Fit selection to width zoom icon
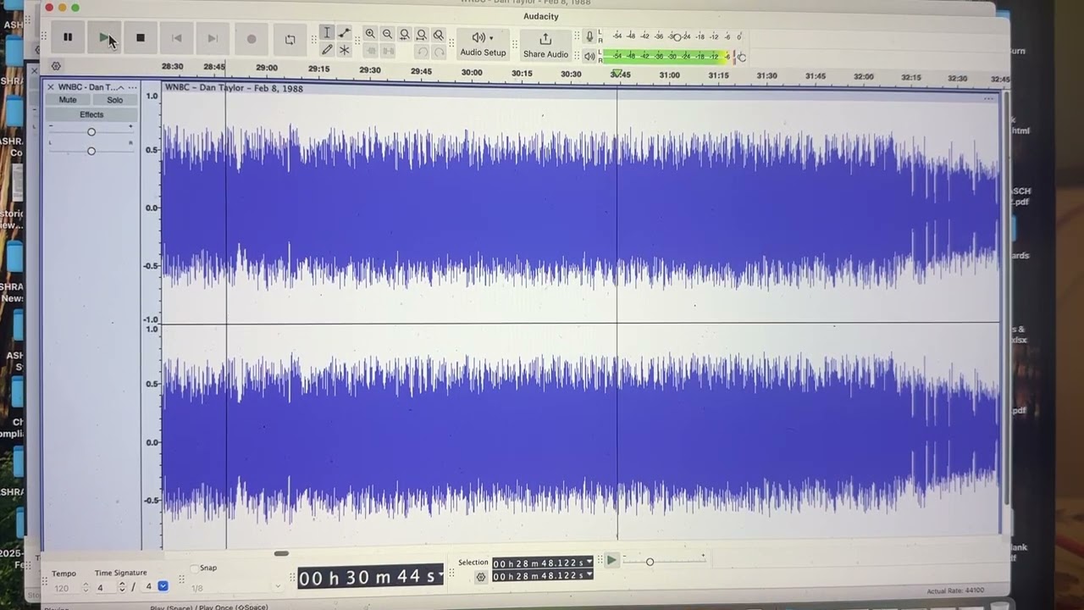Screen dimensions: 1084x610 pos(404,35)
